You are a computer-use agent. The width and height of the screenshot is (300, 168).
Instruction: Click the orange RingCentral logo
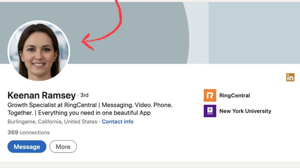[x=210, y=95]
